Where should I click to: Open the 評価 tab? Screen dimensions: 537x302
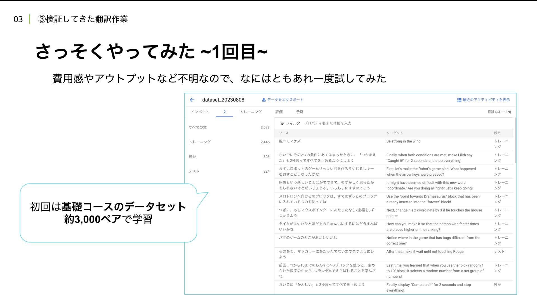coord(279,112)
